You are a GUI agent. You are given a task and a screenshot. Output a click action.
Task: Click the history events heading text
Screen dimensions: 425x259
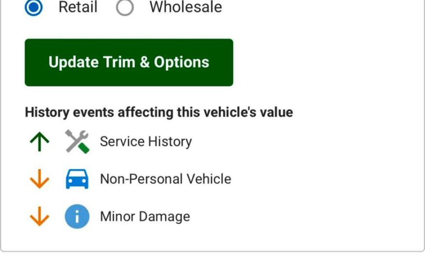[159, 113]
